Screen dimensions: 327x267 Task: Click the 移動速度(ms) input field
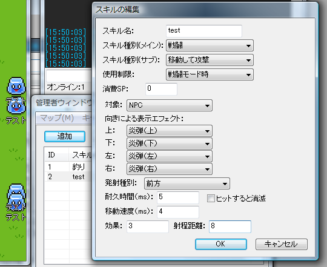click(x=178, y=212)
